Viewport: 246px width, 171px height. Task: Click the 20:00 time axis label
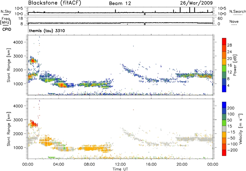tap(182, 165)
